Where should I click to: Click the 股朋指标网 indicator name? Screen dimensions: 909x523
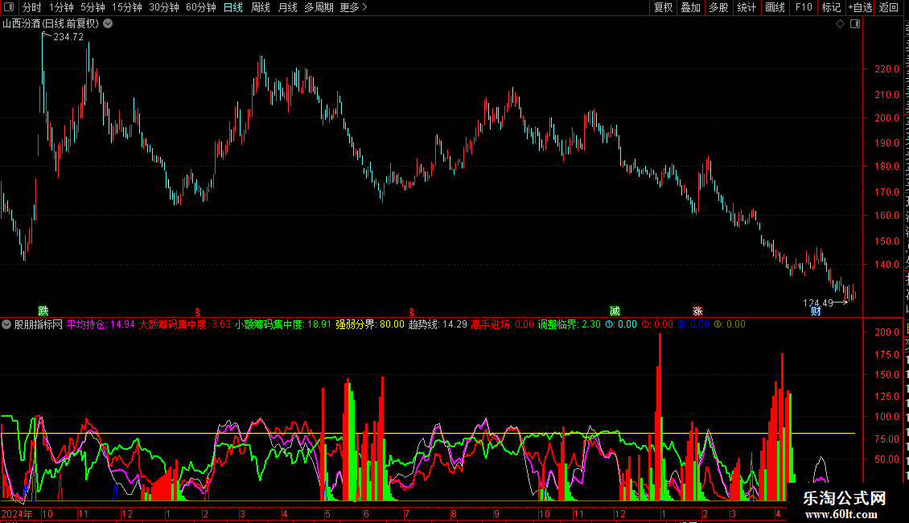click(39, 325)
